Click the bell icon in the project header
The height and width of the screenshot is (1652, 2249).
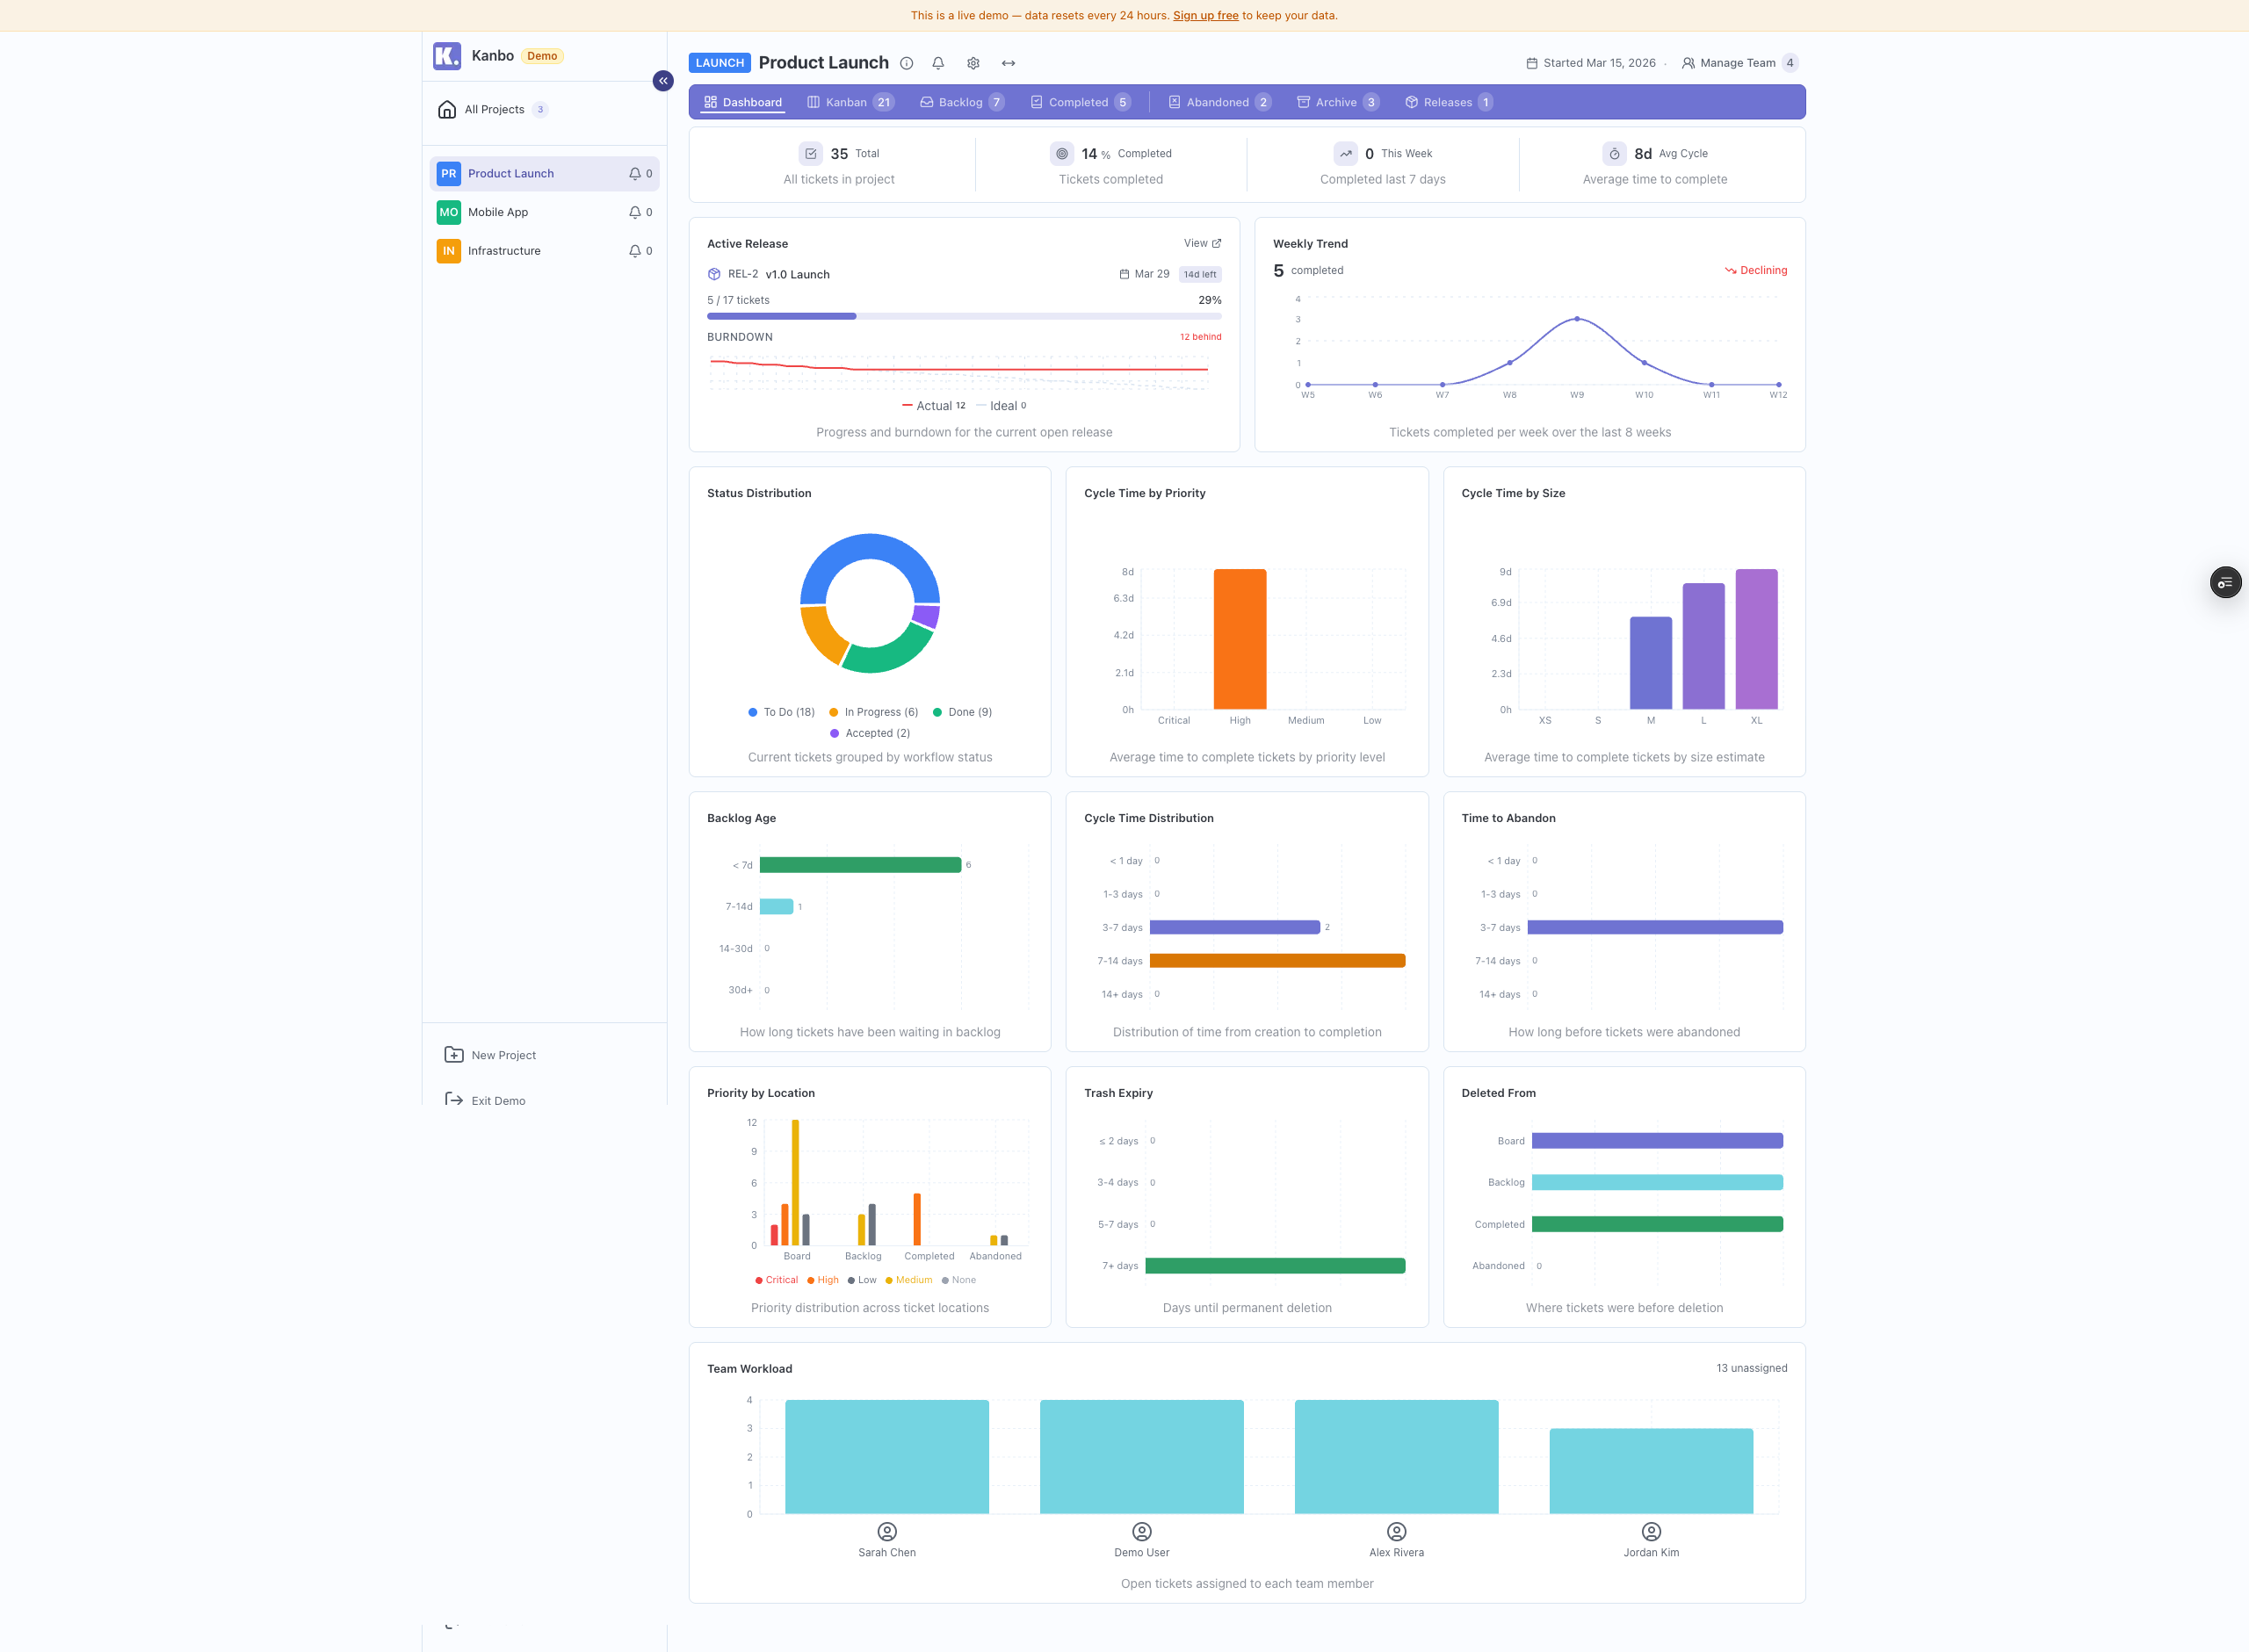(938, 63)
